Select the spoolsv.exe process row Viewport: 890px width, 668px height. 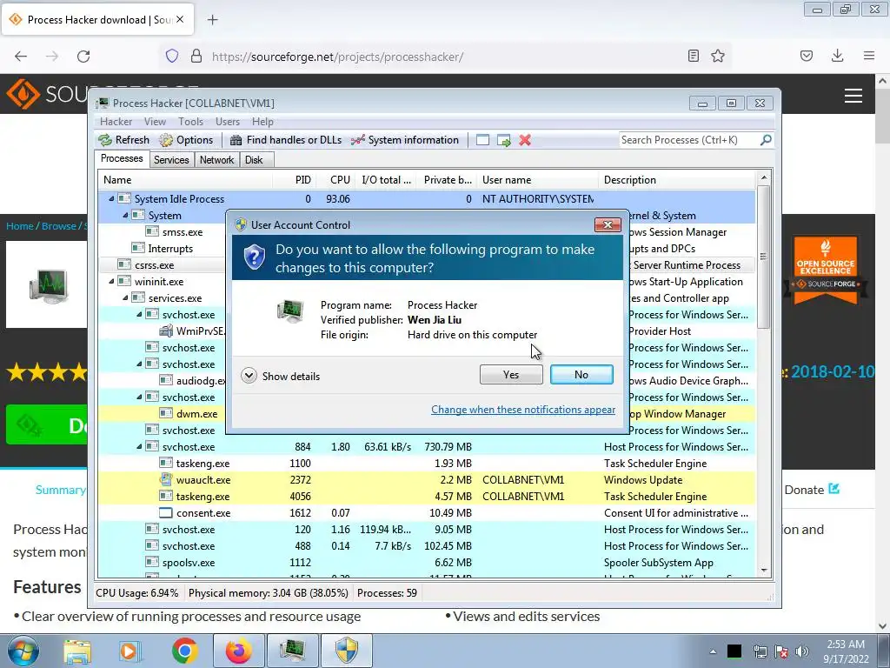426,563
